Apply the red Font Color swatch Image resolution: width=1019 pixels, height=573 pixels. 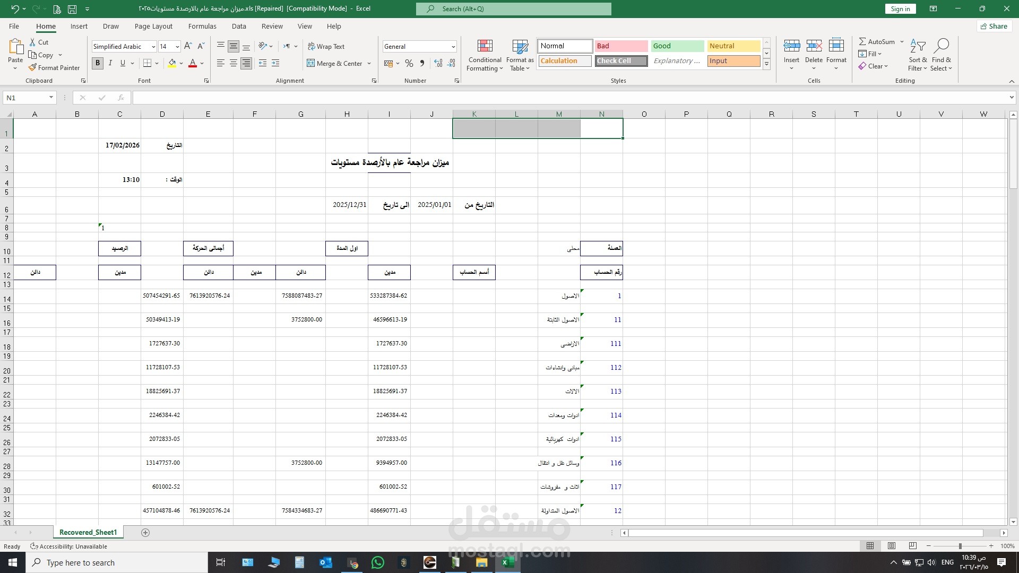pyautogui.click(x=193, y=63)
